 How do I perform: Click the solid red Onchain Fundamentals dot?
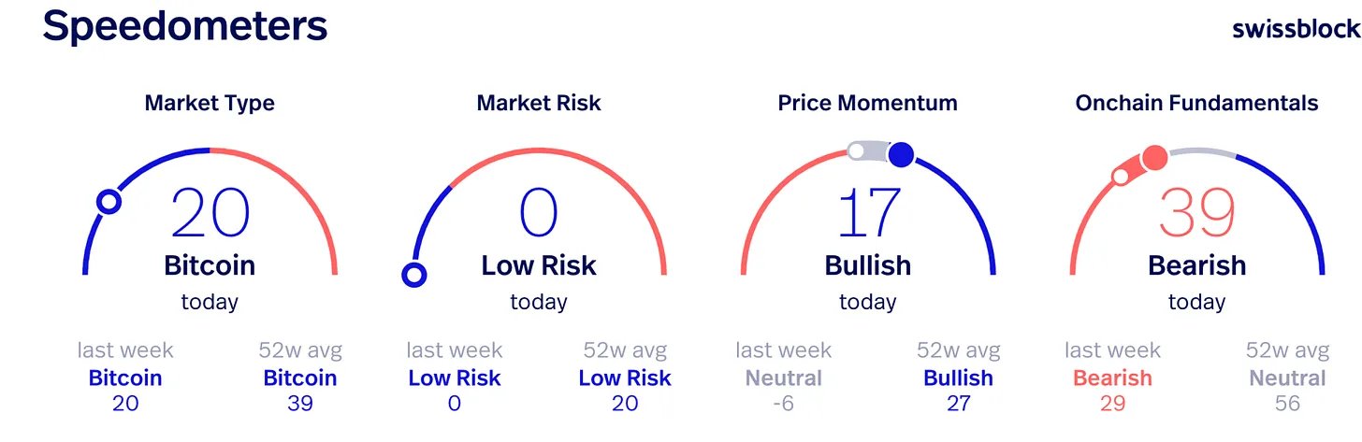coord(1154,158)
